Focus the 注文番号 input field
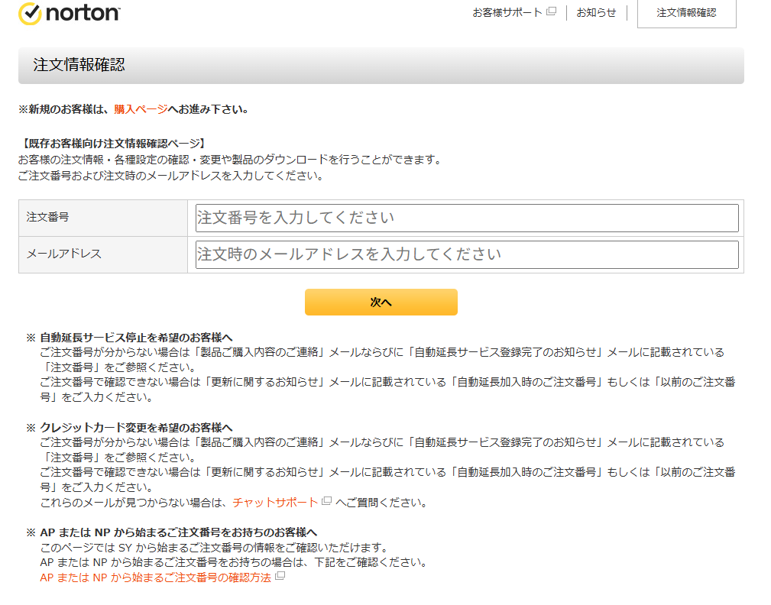The image size is (771, 605). coord(467,218)
